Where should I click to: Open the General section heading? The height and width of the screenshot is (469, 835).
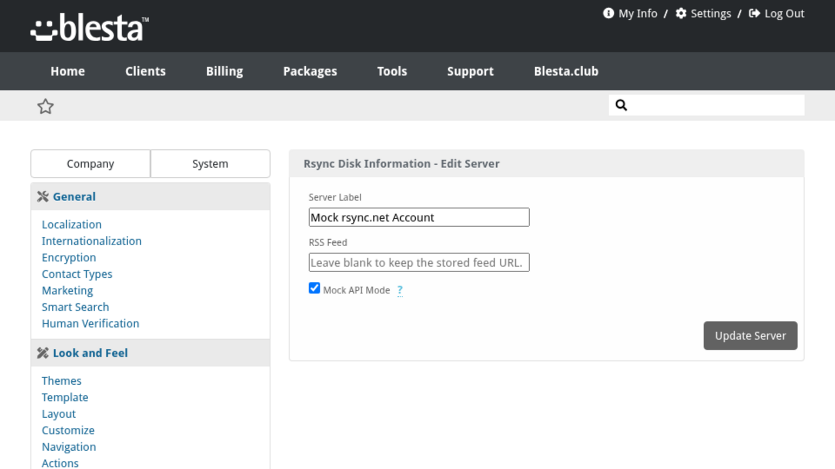tap(74, 197)
